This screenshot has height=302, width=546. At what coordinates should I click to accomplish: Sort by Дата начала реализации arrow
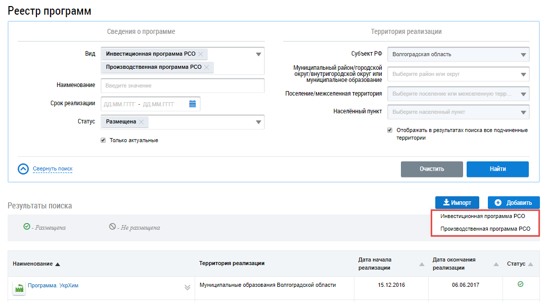422,265
